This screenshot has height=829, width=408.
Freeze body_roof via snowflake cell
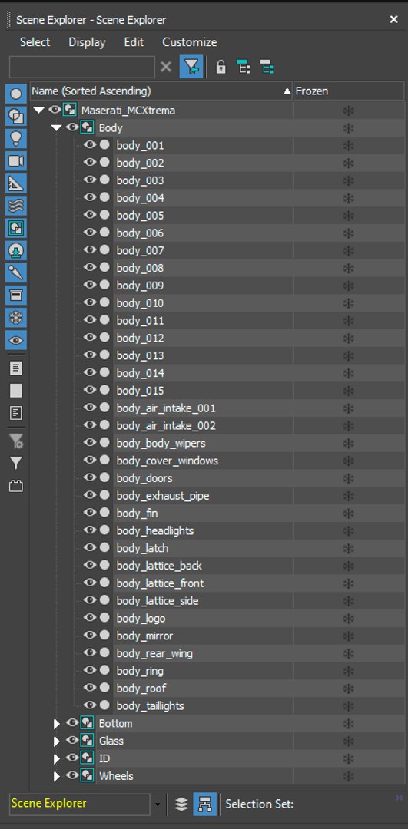tap(348, 689)
